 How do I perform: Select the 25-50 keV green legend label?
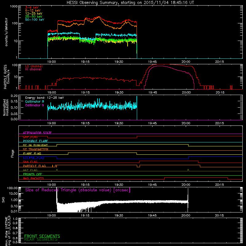(34, 17)
